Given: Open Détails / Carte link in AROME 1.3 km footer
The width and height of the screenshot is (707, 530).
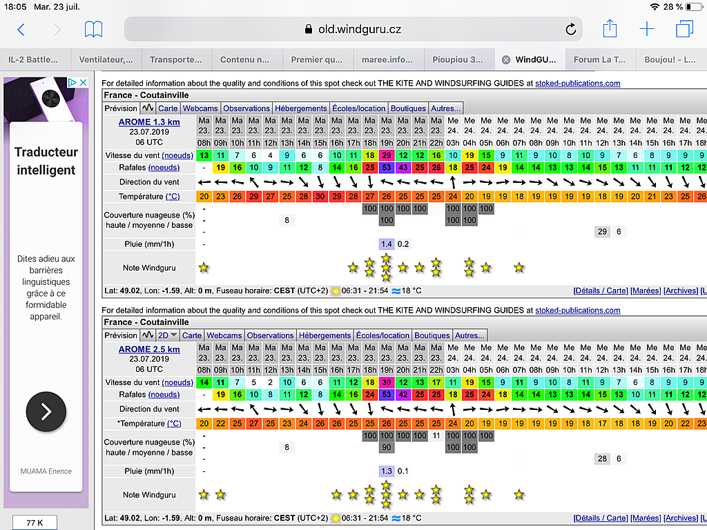Looking at the screenshot, I should pos(601,291).
